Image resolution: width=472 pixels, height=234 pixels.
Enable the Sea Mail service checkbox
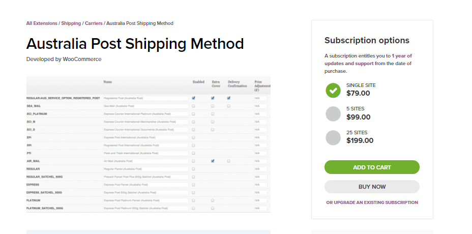point(194,106)
